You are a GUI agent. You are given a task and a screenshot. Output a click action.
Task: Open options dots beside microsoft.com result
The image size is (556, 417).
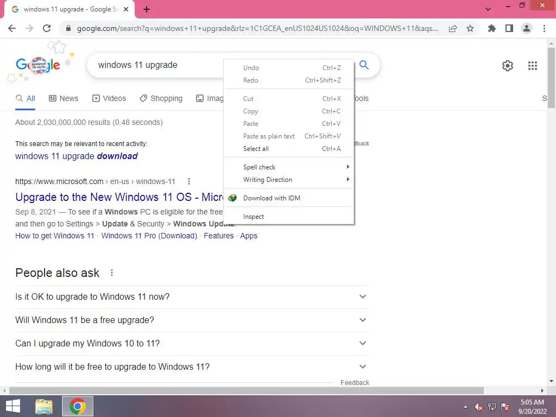pos(189,181)
